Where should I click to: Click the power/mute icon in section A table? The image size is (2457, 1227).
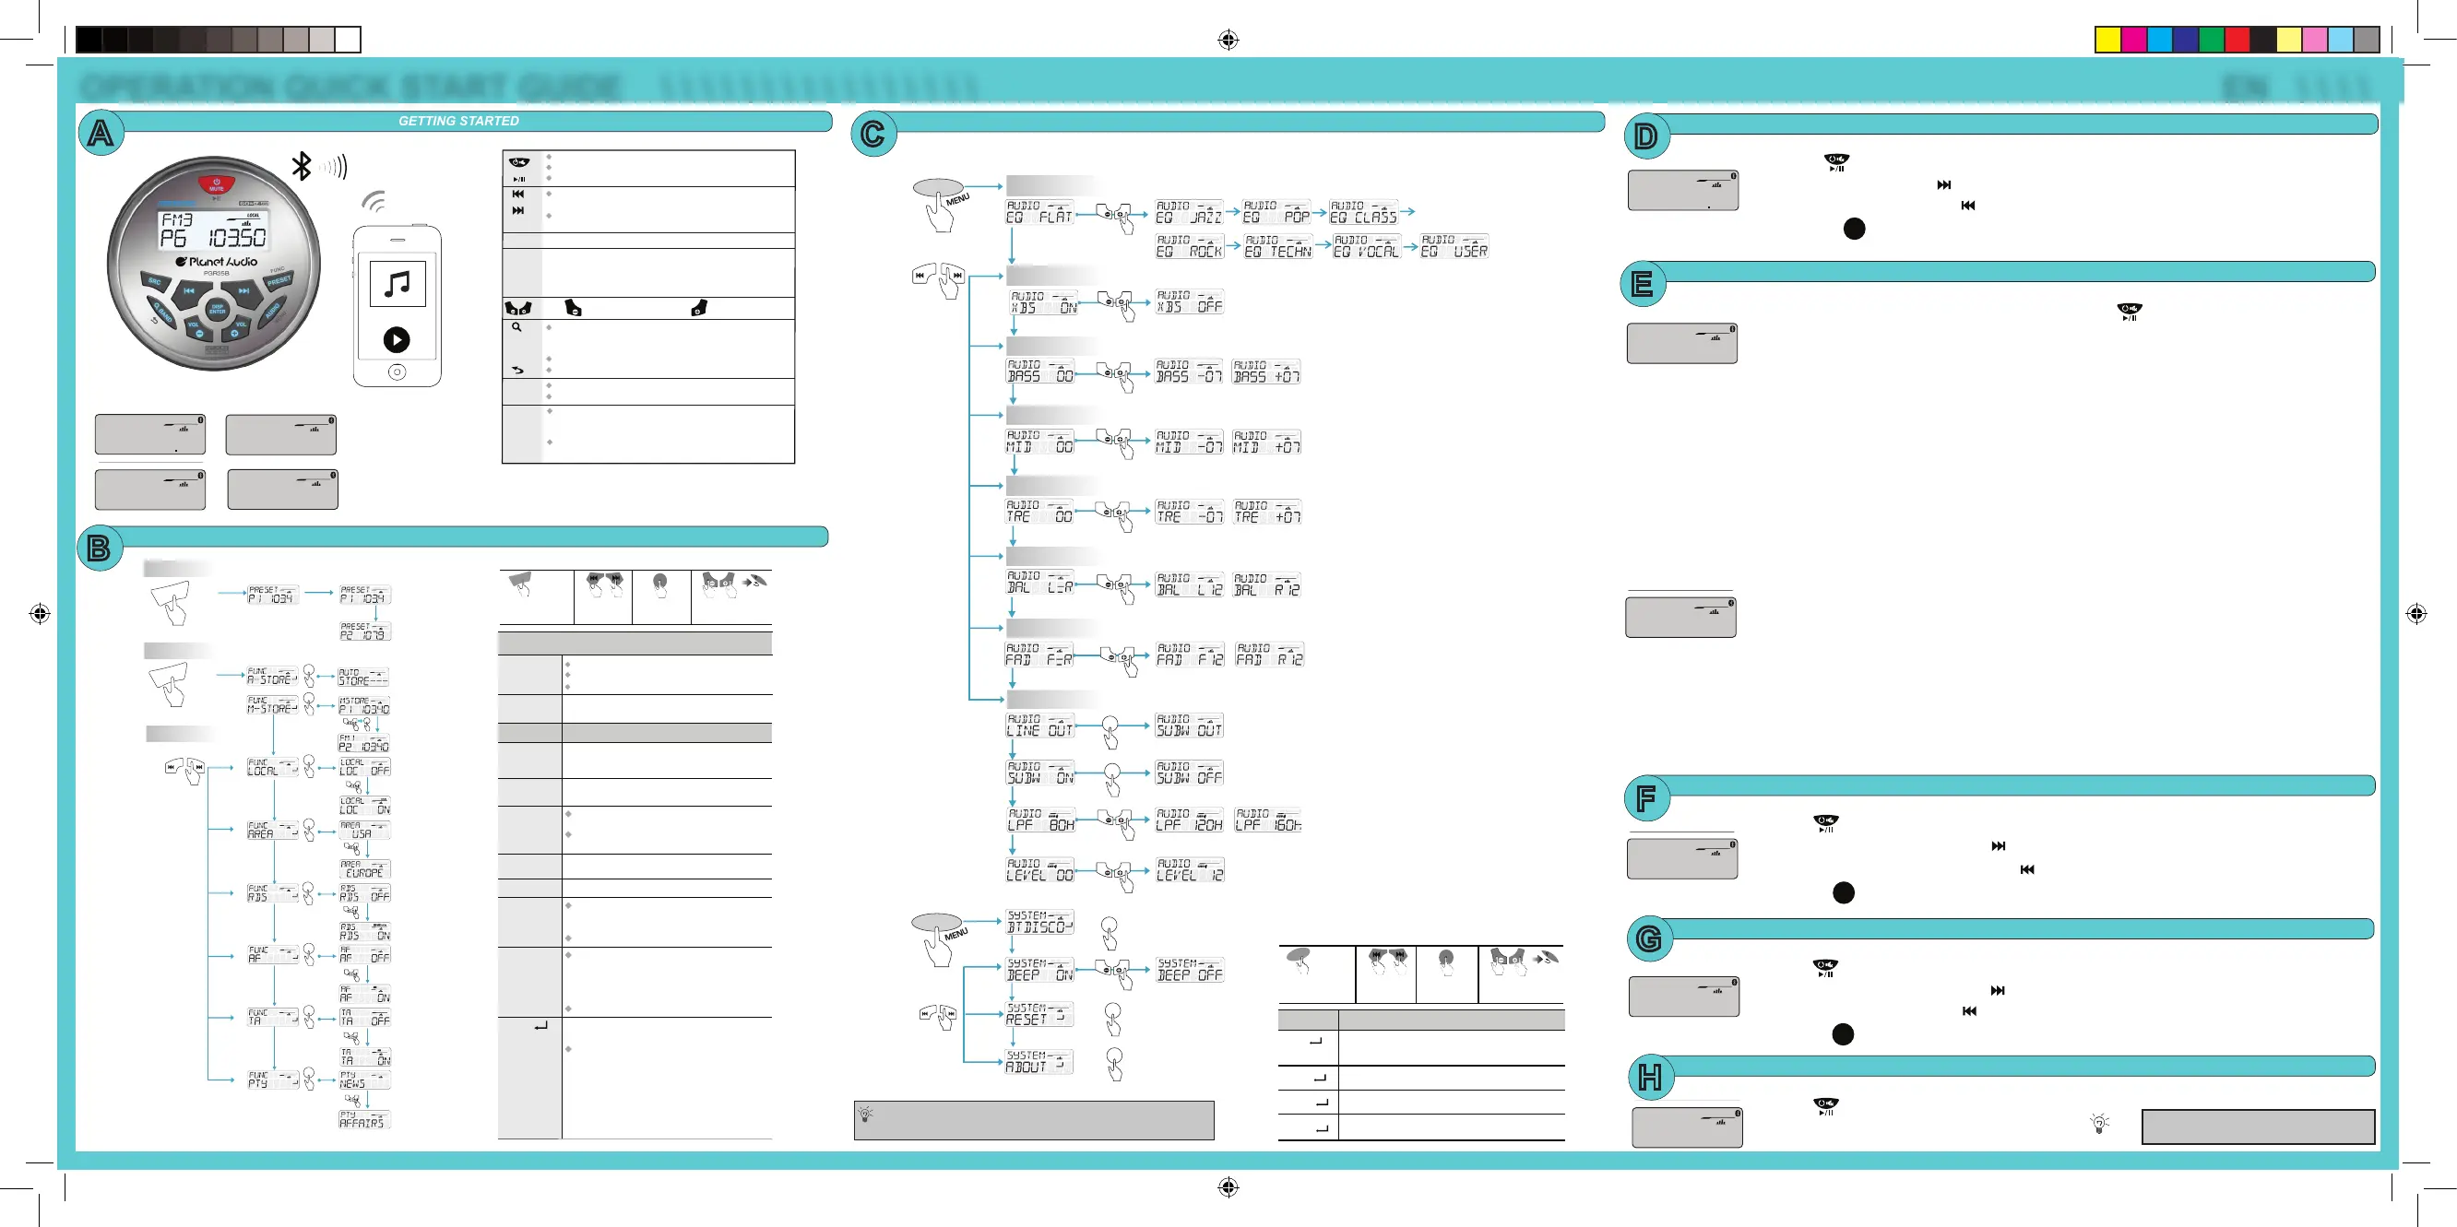[519, 162]
